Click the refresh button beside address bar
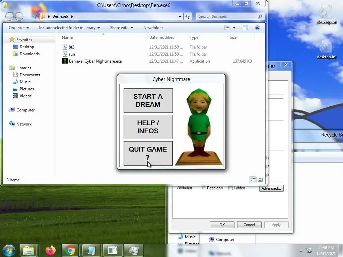The width and height of the screenshot is (343, 257). (x=188, y=16)
